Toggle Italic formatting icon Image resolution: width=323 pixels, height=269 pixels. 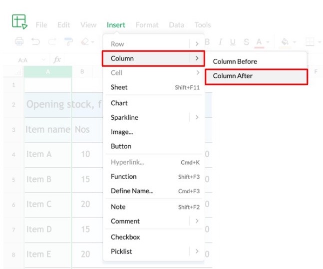click(220, 42)
